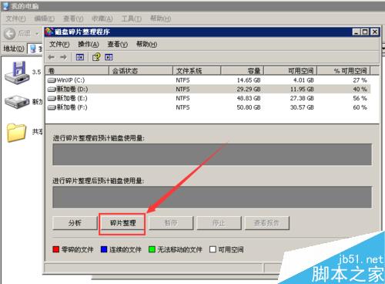The width and height of the screenshot is (385, 284).
Task: Click the 3.5 floppy drive icon in My Computer
Action: [17, 73]
